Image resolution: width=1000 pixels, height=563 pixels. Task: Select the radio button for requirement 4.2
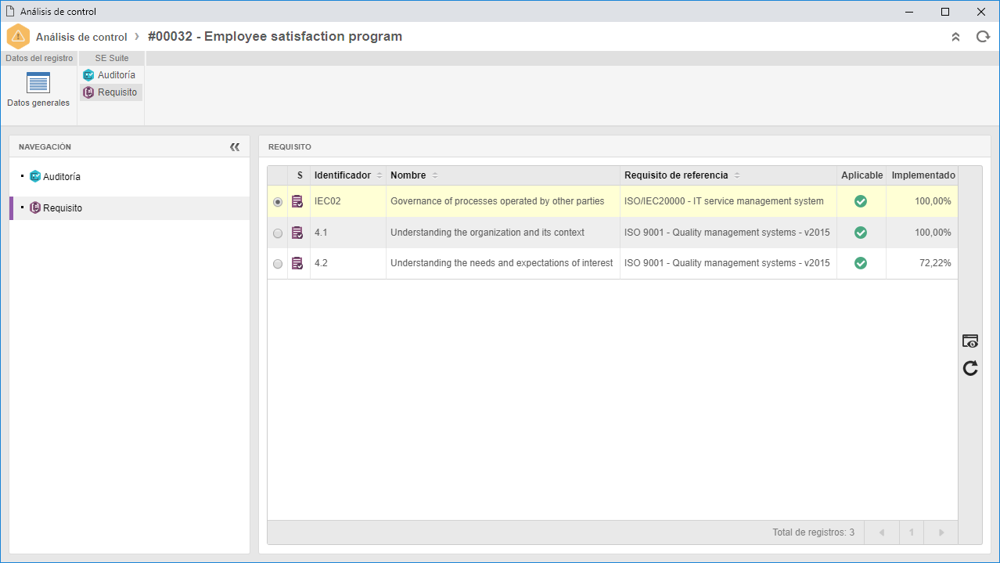(278, 264)
